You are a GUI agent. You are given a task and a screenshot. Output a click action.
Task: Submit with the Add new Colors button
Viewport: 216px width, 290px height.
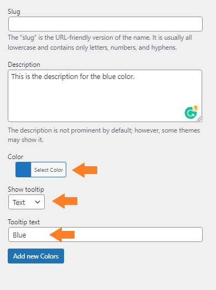coord(36,256)
